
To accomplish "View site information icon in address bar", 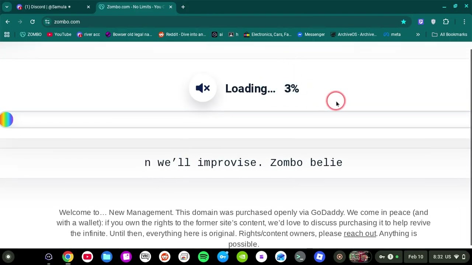I will 47,22.
